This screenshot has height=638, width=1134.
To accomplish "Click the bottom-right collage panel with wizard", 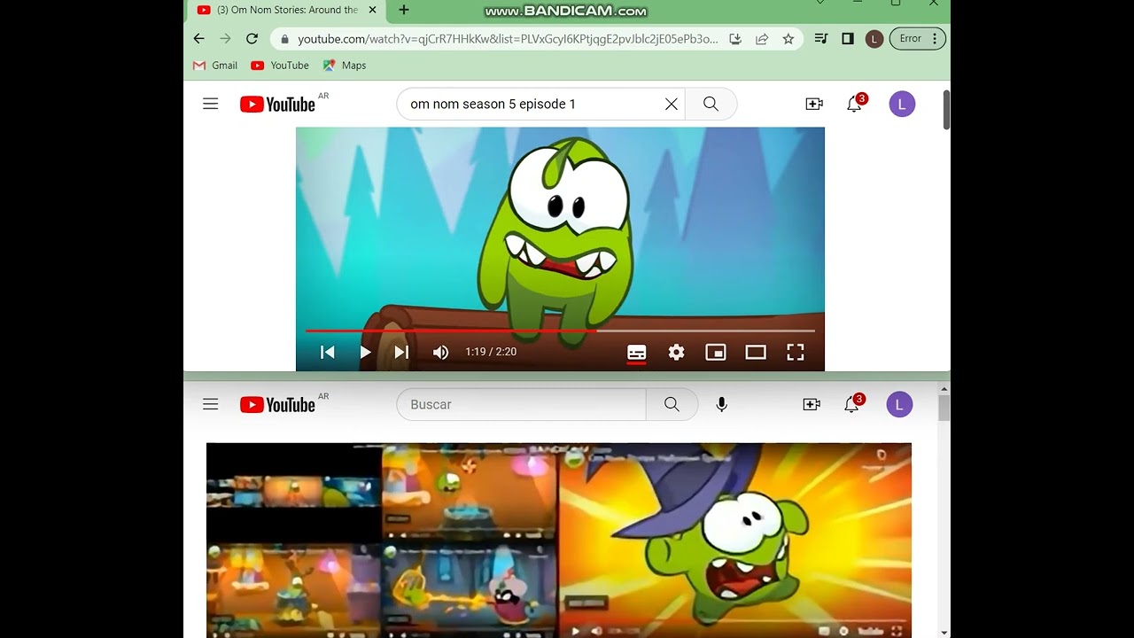I will pyautogui.click(x=470, y=591).
